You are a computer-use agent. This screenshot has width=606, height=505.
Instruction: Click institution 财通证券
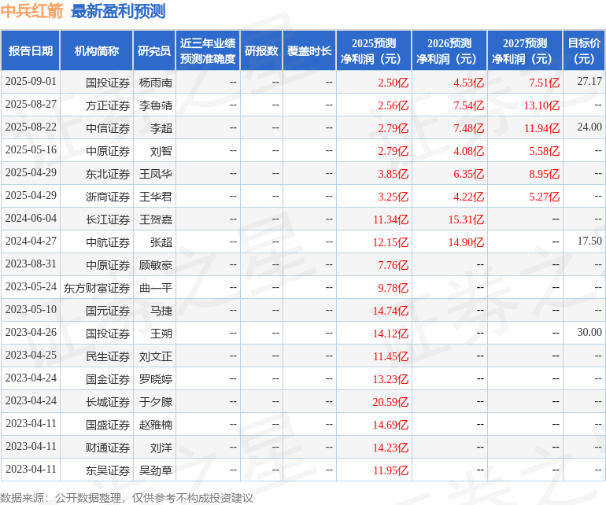[108, 448]
